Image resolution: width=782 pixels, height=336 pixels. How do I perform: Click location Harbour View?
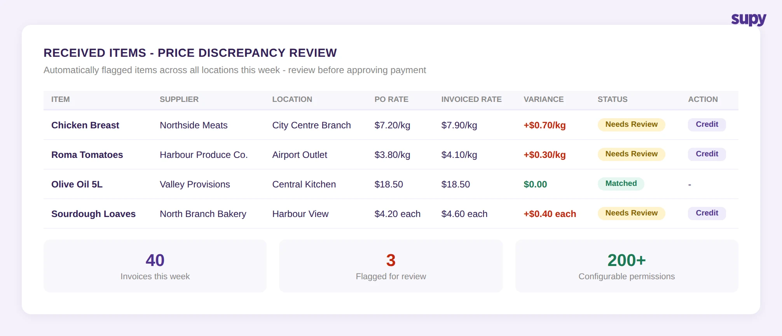pyautogui.click(x=300, y=214)
